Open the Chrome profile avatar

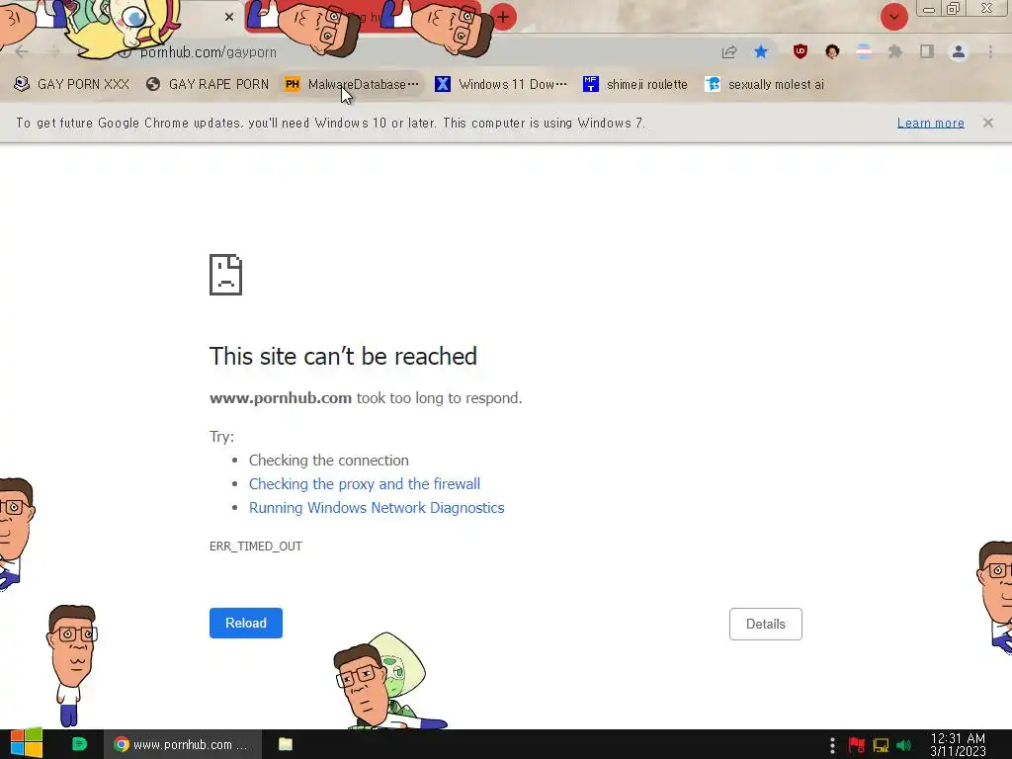959,51
